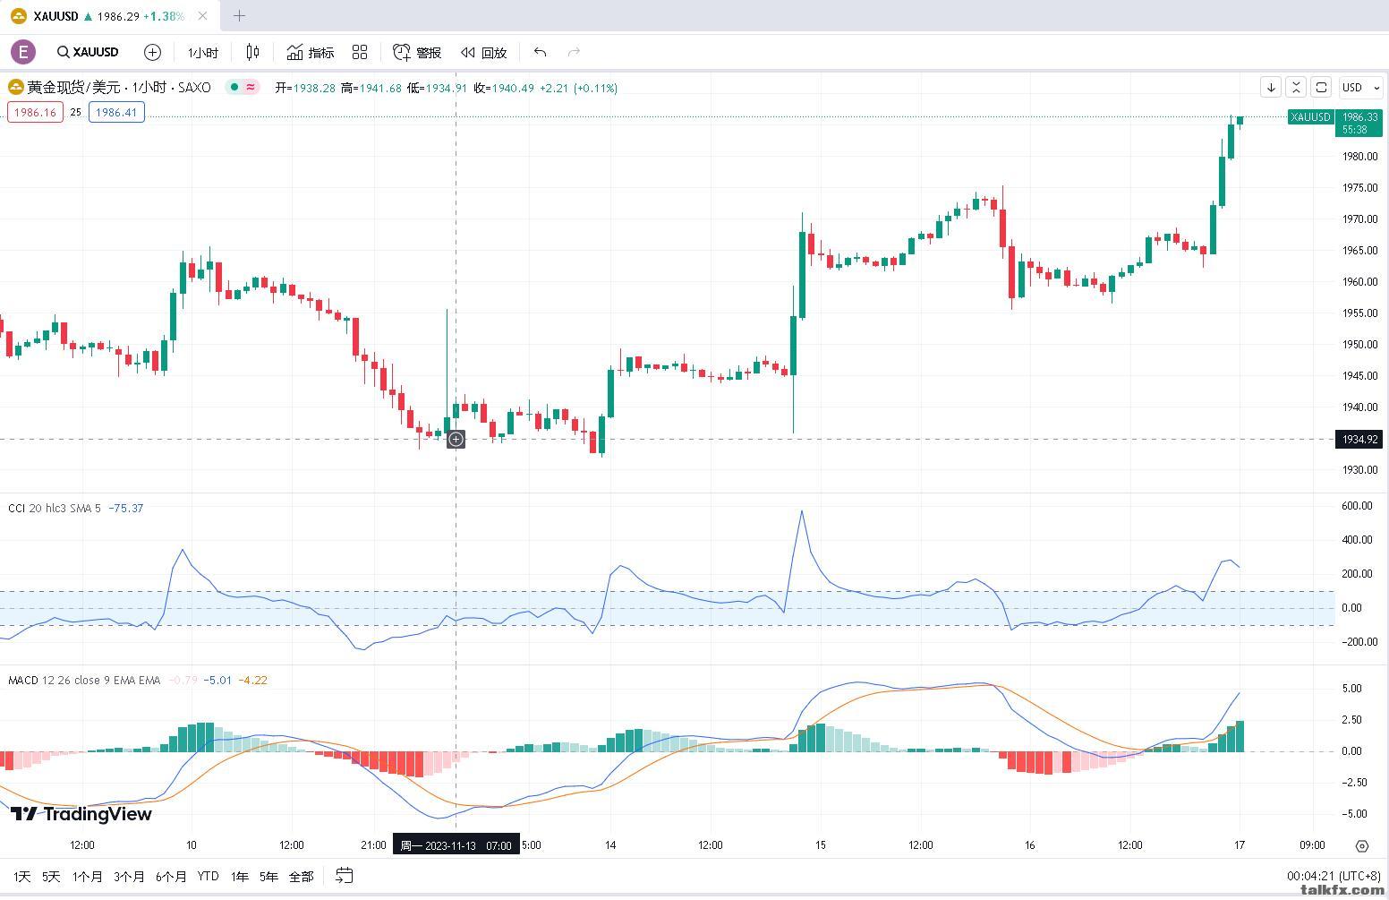Click the crosshair plus button on chart
1389x900 pixels.
coord(456,439)
